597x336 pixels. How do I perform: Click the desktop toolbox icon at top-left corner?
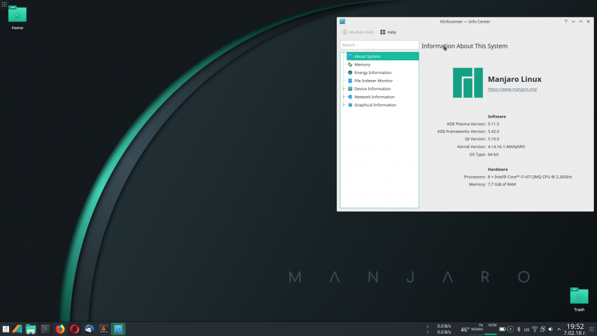coord(4,4)
